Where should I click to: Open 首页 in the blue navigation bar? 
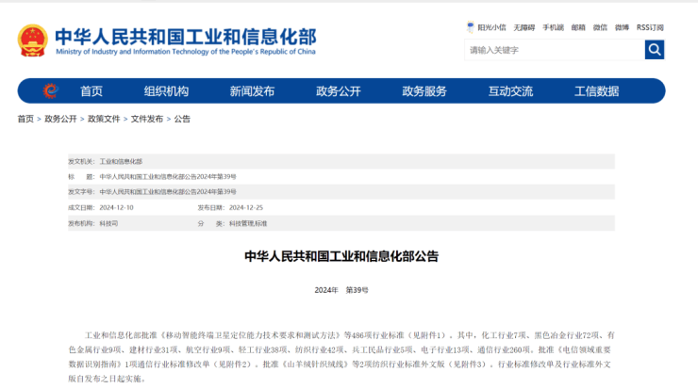pyautogui.click(x=91, y=91)
